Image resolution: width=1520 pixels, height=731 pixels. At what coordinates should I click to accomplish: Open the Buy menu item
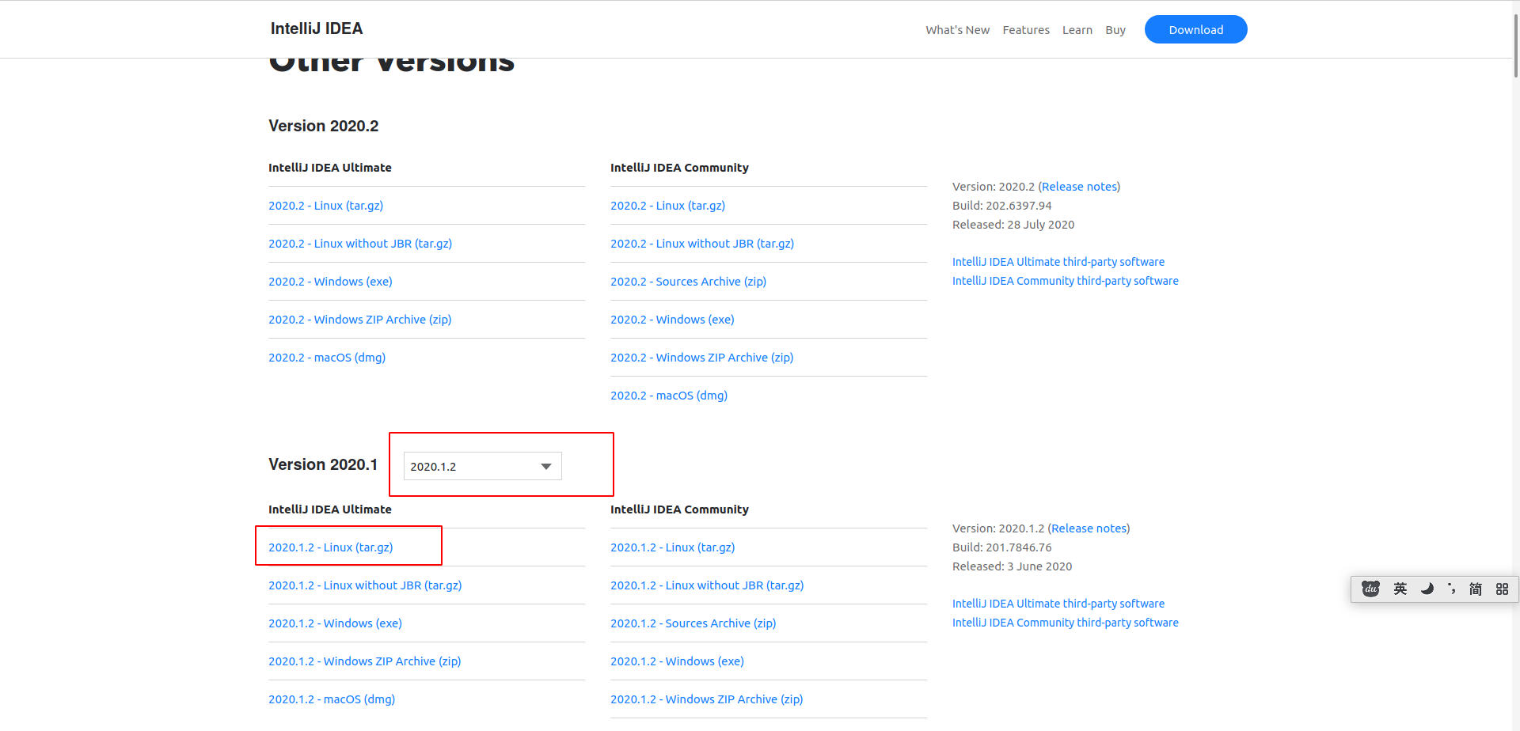click(1115, 30)
